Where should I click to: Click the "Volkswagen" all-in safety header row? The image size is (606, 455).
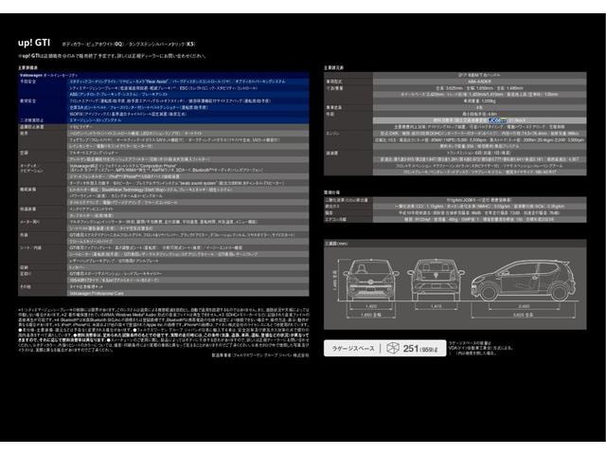164,75
